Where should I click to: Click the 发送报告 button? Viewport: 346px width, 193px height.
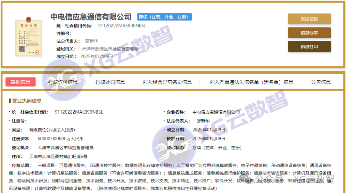point(309,19)
